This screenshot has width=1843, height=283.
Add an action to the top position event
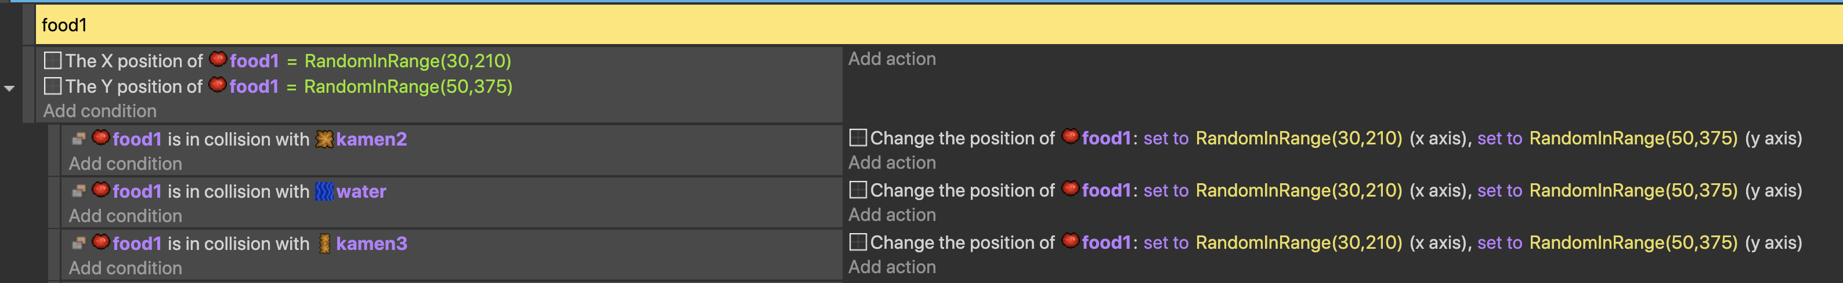(891, 59)
